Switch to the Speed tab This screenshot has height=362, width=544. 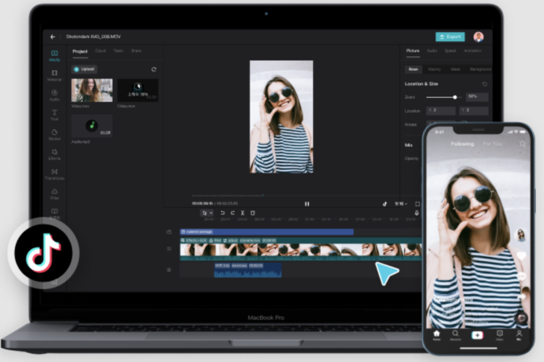point(450,51)
